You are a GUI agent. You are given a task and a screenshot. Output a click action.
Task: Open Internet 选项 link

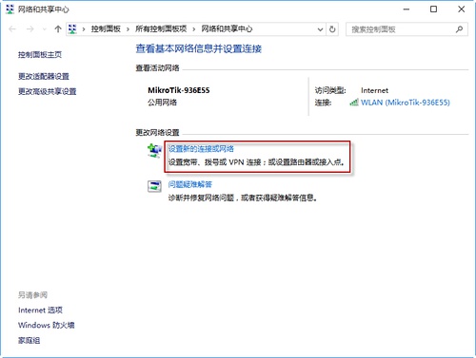40,310
